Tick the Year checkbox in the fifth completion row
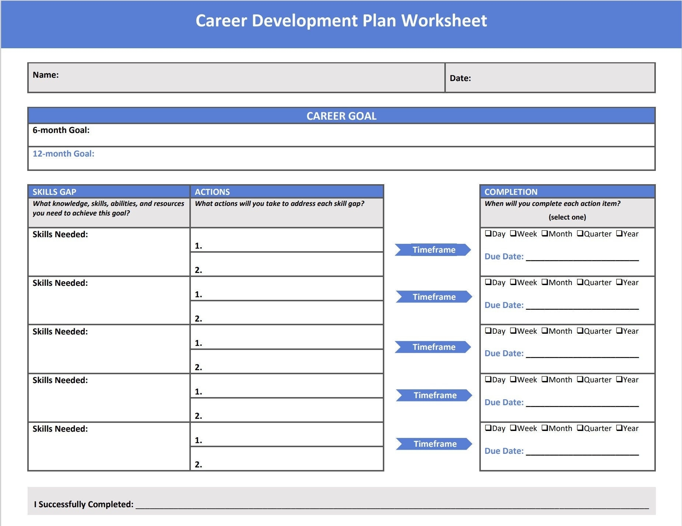This screenshot has width=682, height=526. (619, 428)
